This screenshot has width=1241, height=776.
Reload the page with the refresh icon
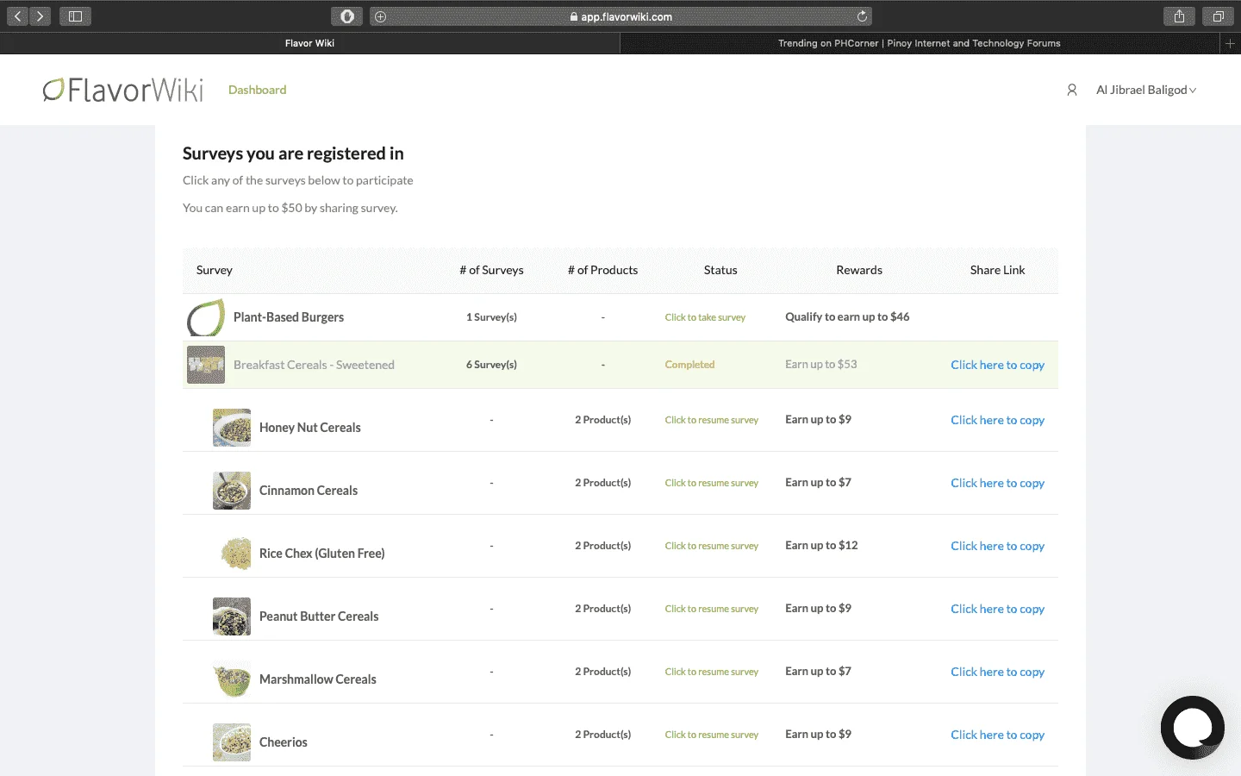coord(862,16)
